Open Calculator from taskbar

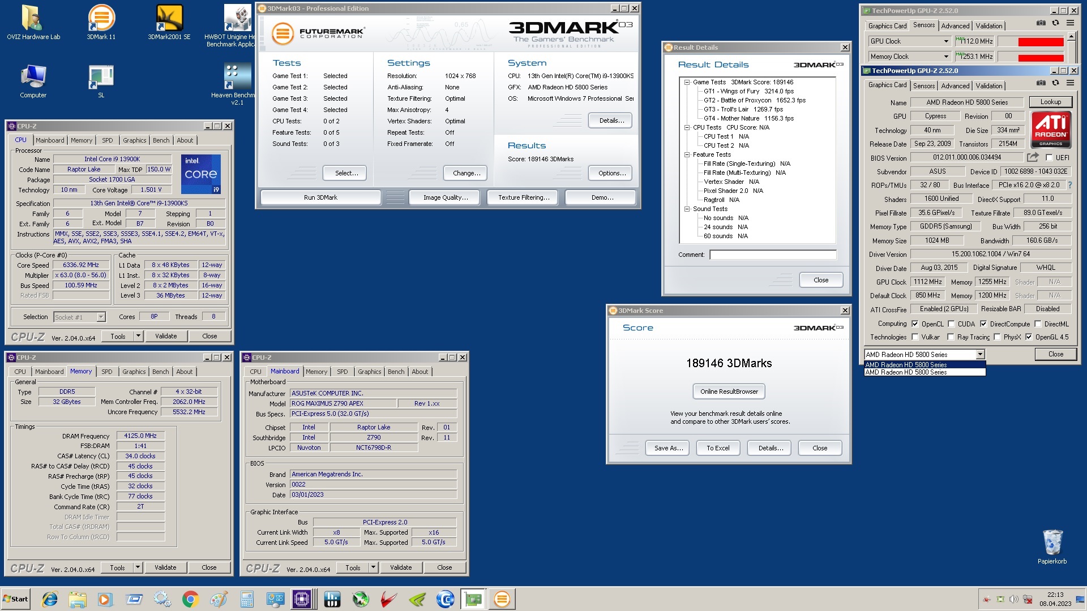[x=247, y=599]
